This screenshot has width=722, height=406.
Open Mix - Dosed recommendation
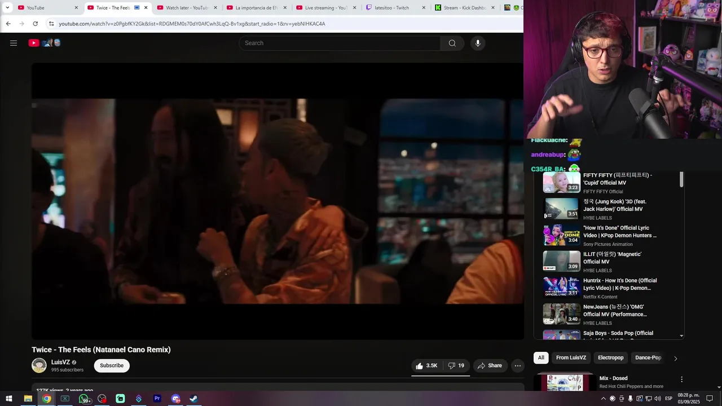coord(614,378)
